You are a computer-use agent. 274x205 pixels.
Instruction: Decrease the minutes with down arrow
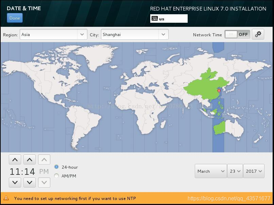[x=30, y=183]
